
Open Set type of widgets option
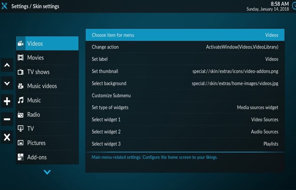(185, 107)
